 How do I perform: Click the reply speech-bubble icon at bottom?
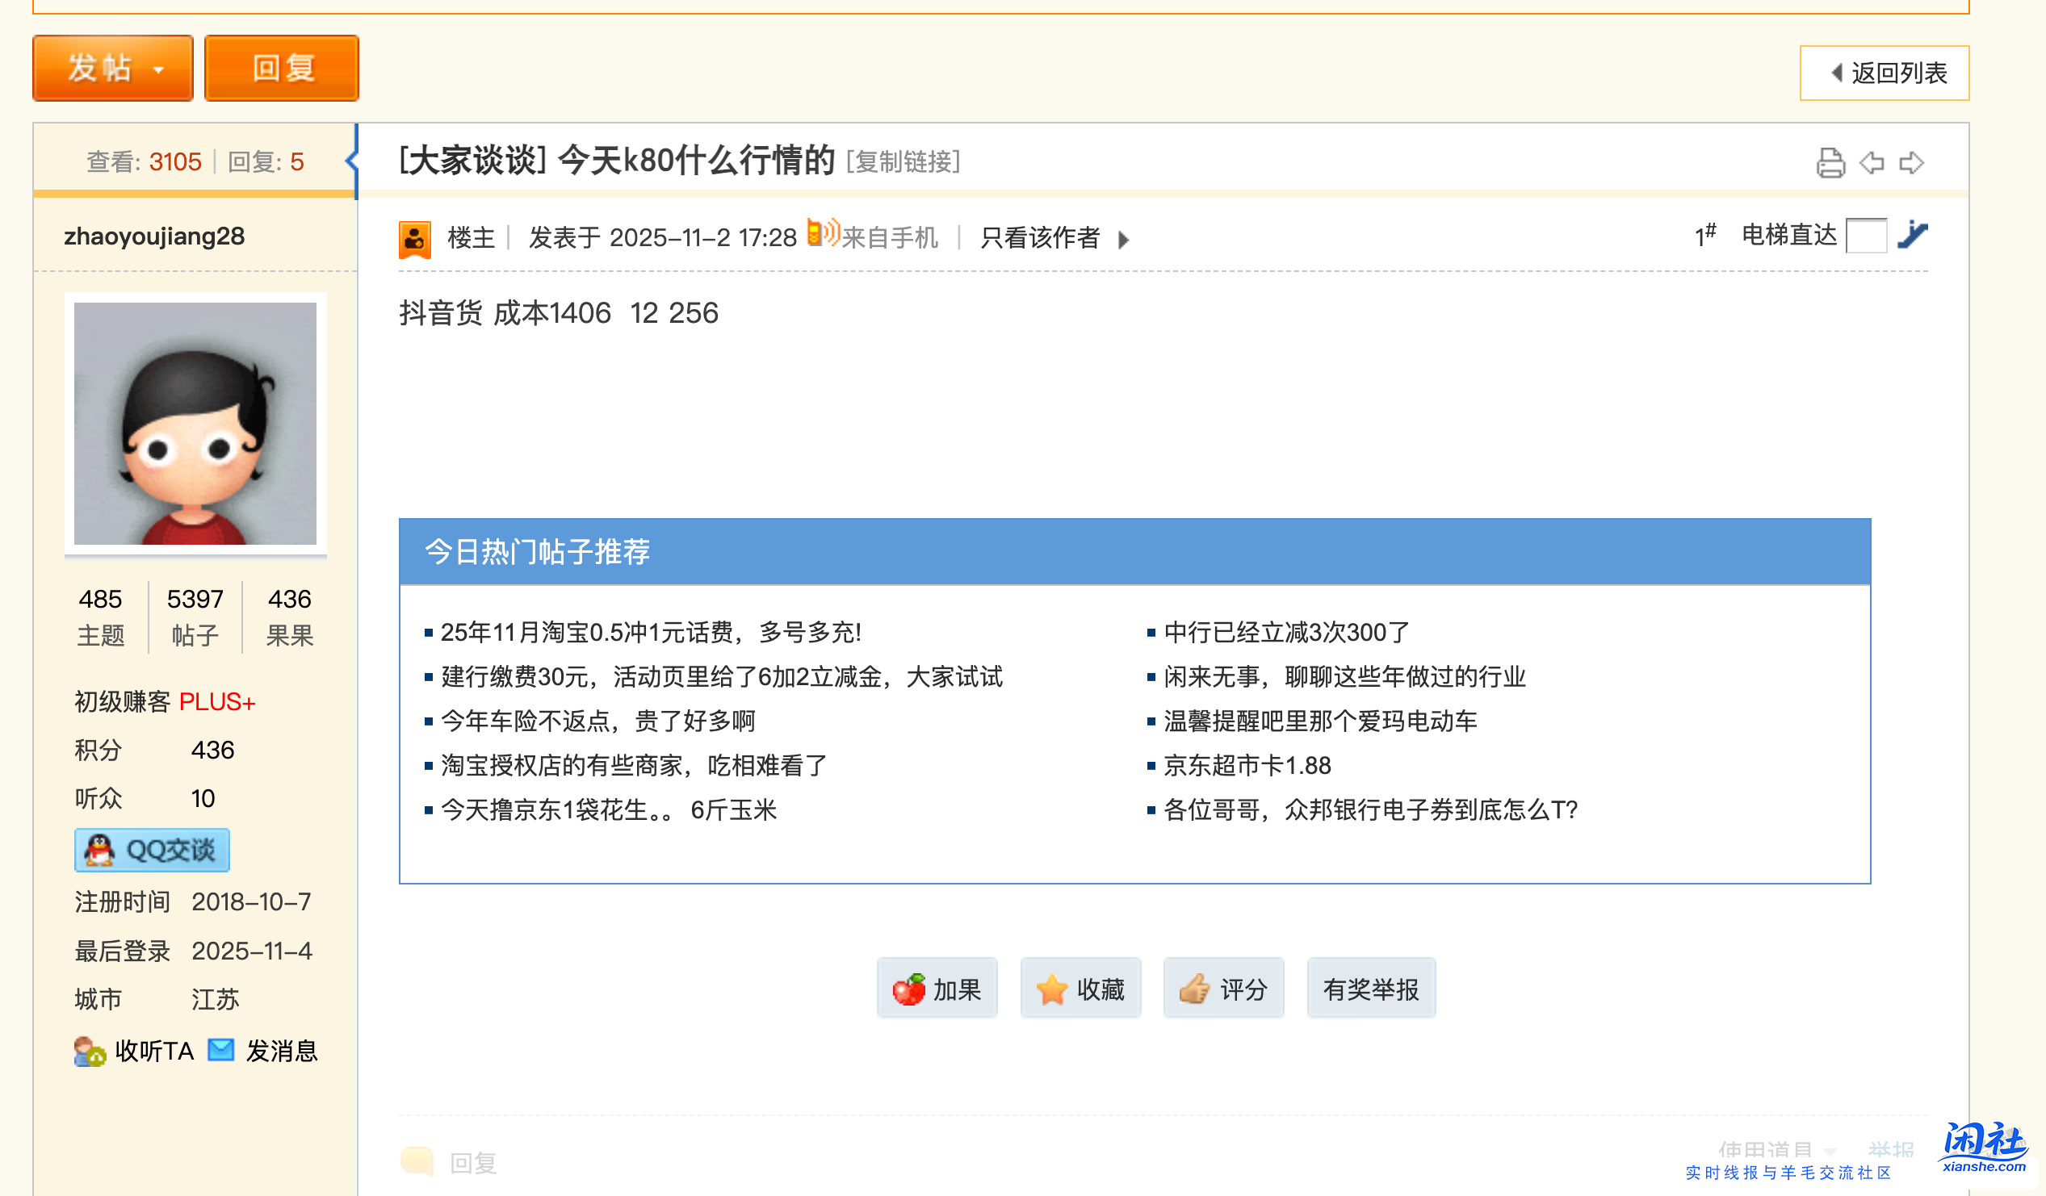[419, 1159]
